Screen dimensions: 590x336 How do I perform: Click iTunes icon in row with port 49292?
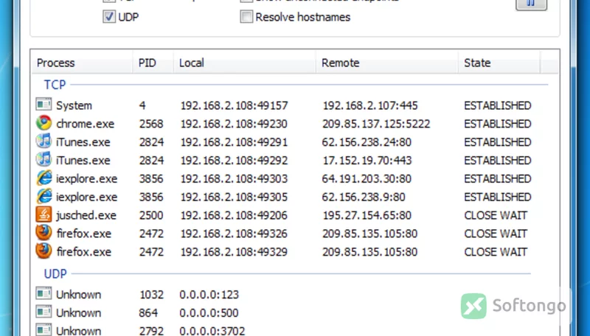point(44,159)
